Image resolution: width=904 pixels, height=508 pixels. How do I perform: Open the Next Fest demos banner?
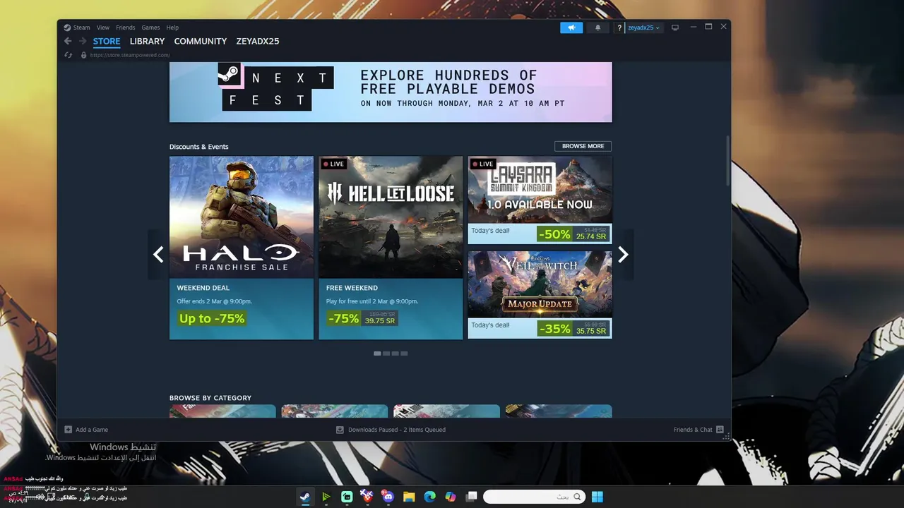(391, 92)
